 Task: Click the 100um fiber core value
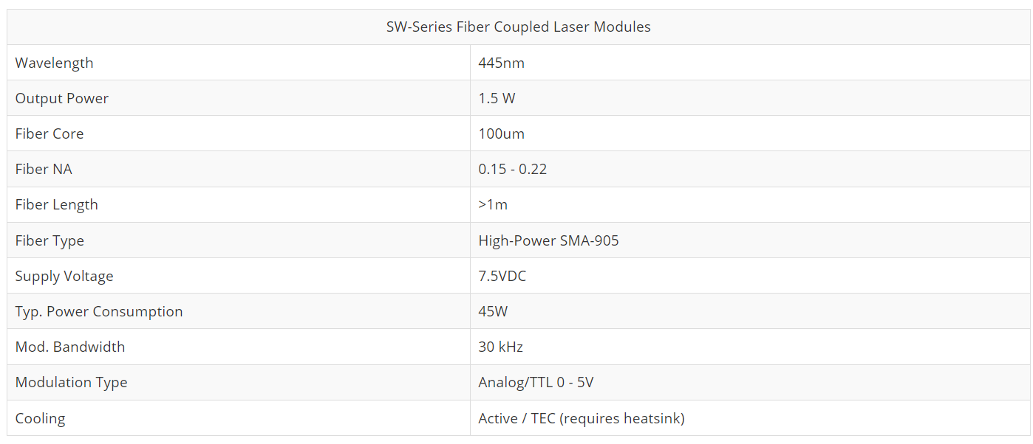coord(501,133)
